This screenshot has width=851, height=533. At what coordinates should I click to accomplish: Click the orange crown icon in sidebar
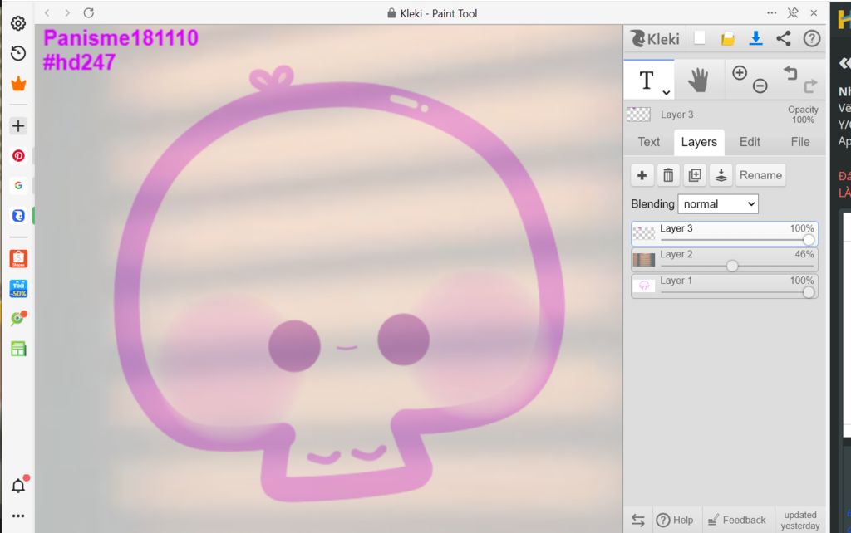pyautogui.click(x=18, y=84)
